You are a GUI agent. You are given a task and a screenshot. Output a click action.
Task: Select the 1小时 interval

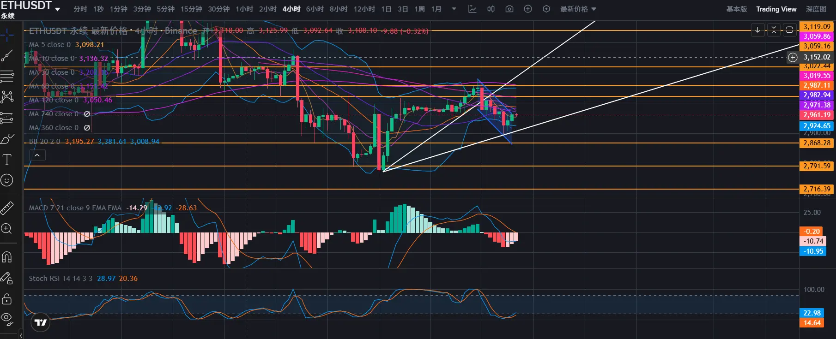(x=244, y=9)
